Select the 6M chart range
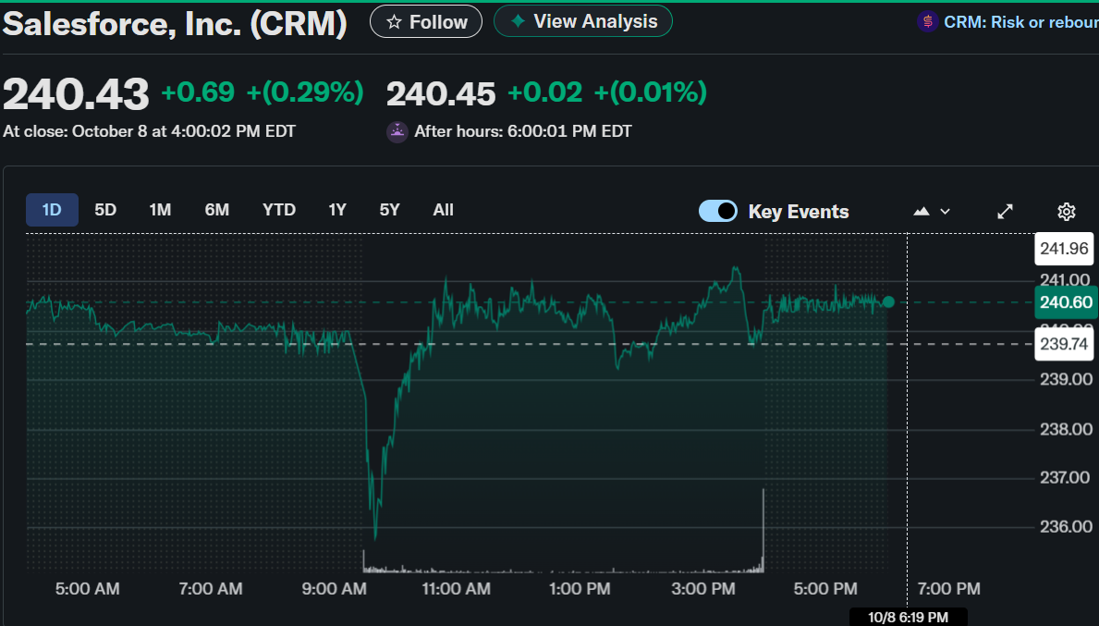Screen dimensions: 1099x626 [216, 210]
